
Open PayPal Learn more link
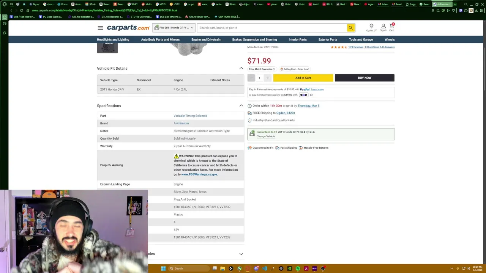(x=317, y=89)
